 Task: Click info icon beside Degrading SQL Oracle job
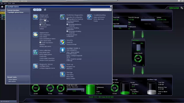click(x=67, y=19)
